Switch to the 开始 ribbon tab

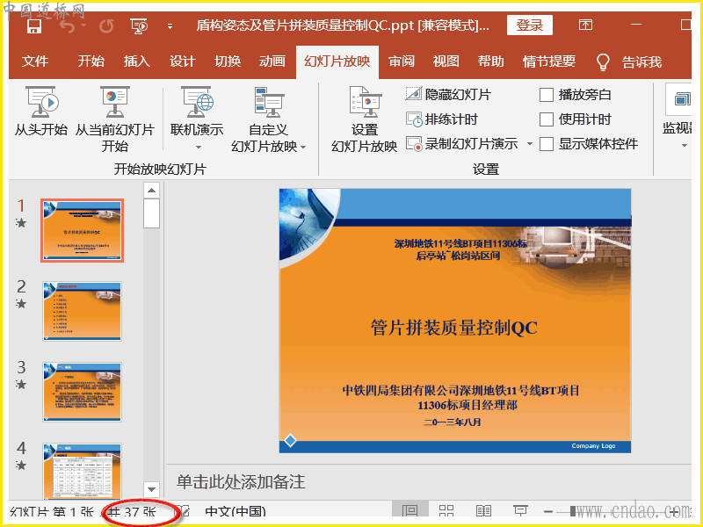[x=91, y=61]
